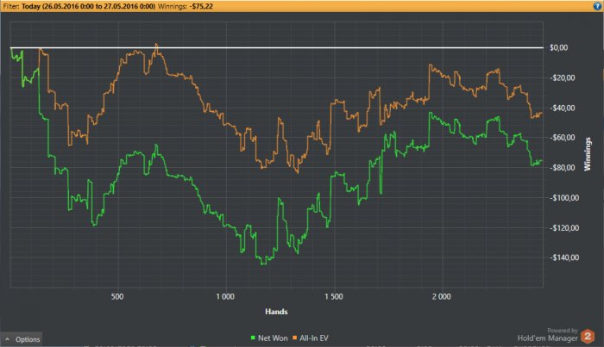Click the -$40,00 axis label

click(x=563, y=108)
